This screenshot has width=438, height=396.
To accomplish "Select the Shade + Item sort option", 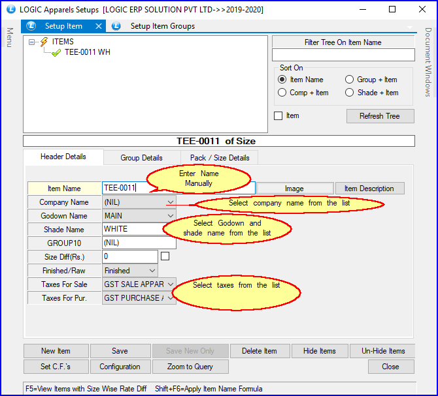I will pyautogui.click(x=349, y=92).
